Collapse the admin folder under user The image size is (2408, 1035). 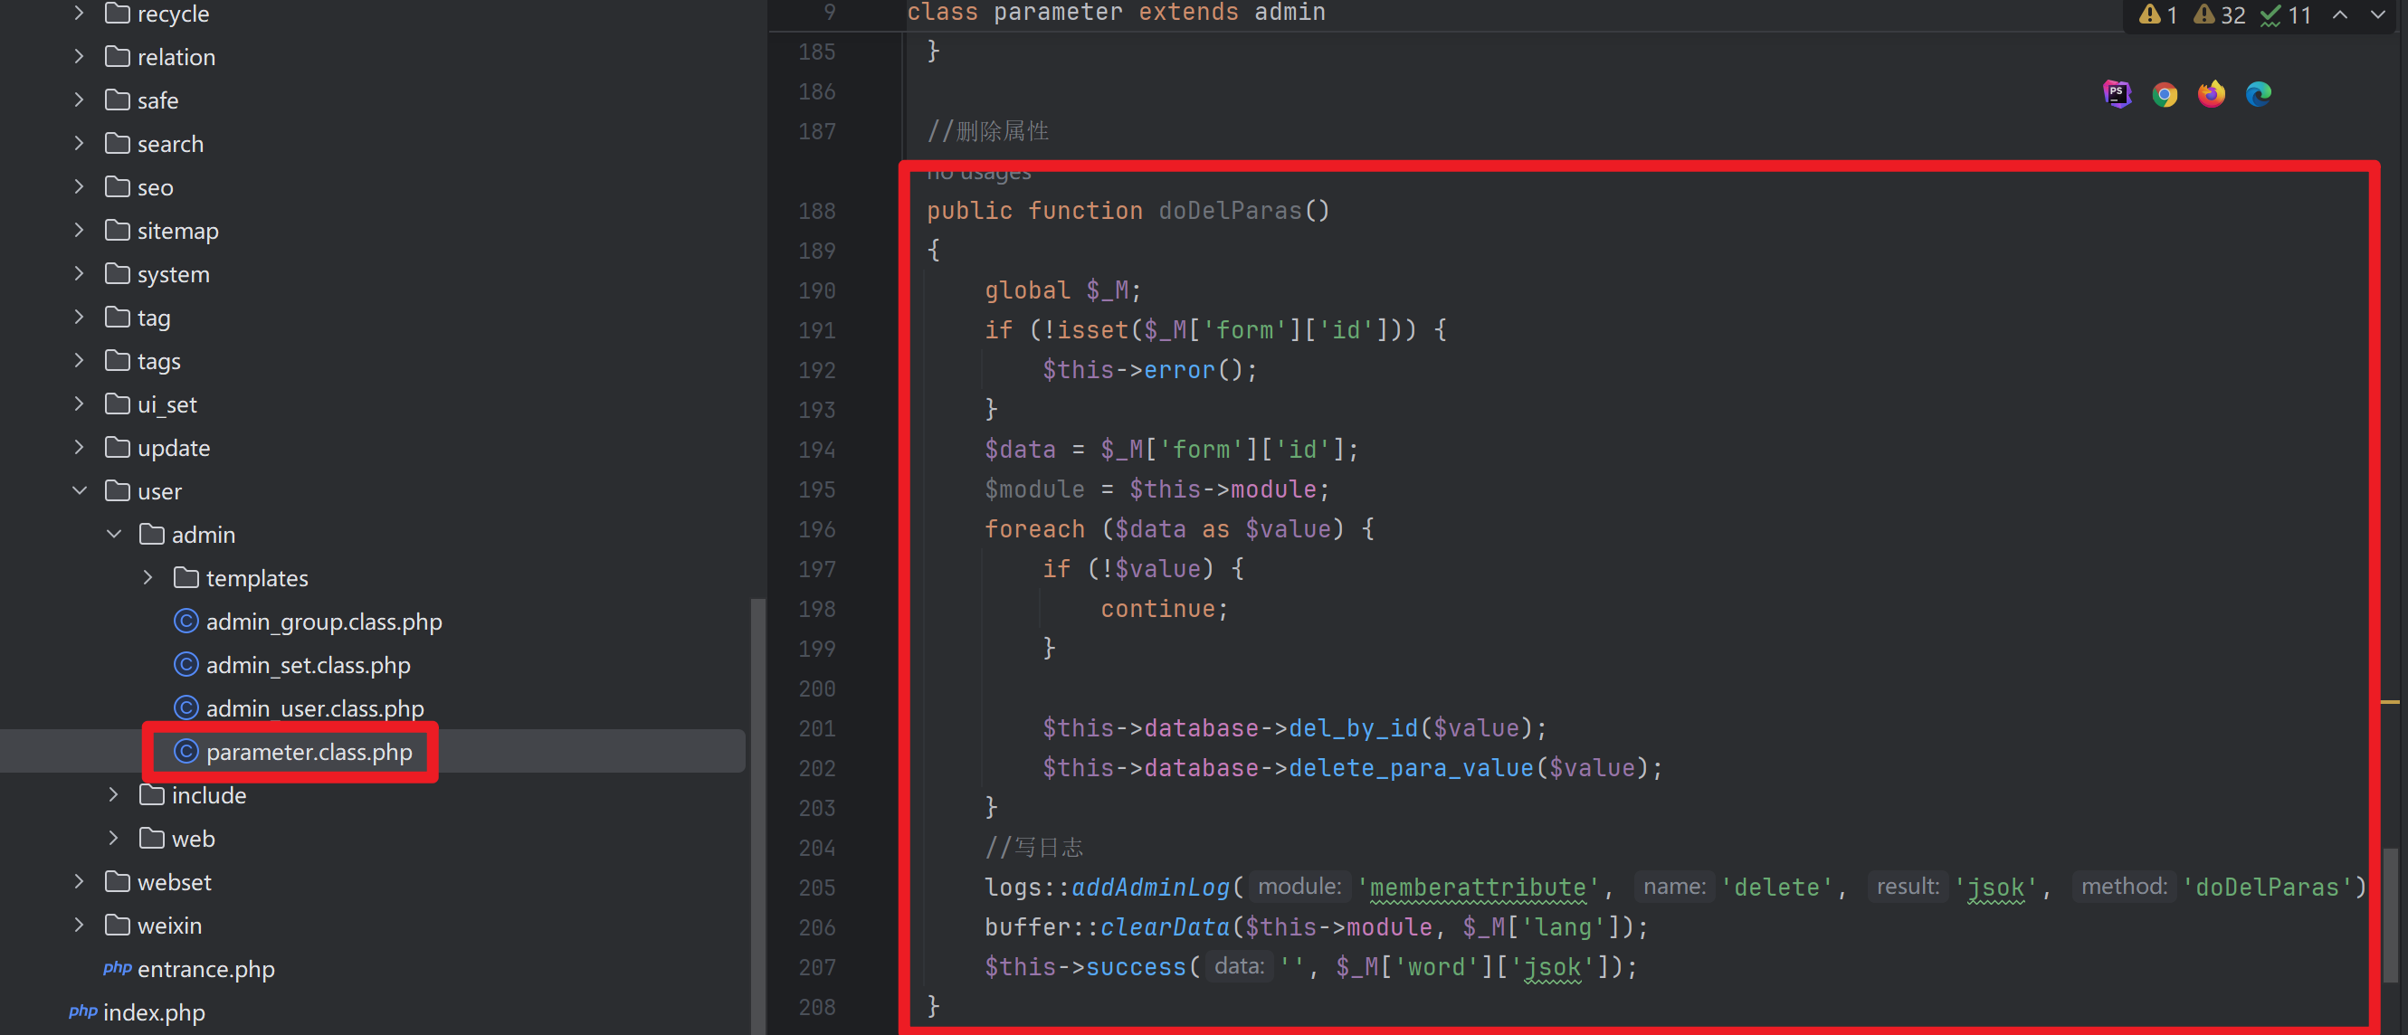(x=114, y=535)
